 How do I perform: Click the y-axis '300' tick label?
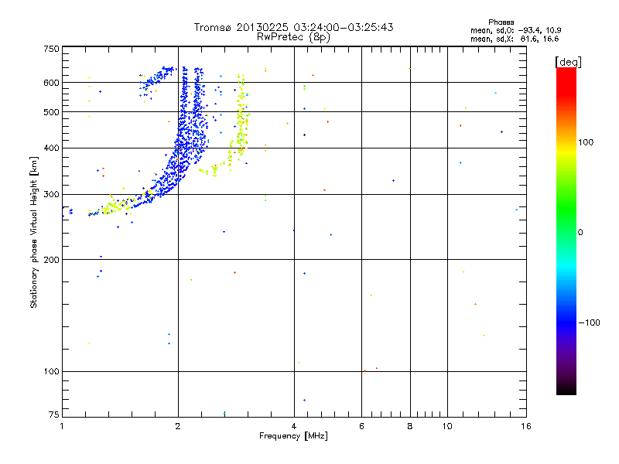tap(51, 195)
